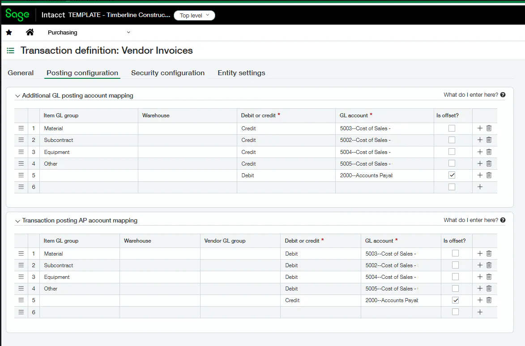Image resolution: width=525 pixels, height=346 pixels.
Task: Select Equipment item group cell in GL mapping
Action: (89, 152)
